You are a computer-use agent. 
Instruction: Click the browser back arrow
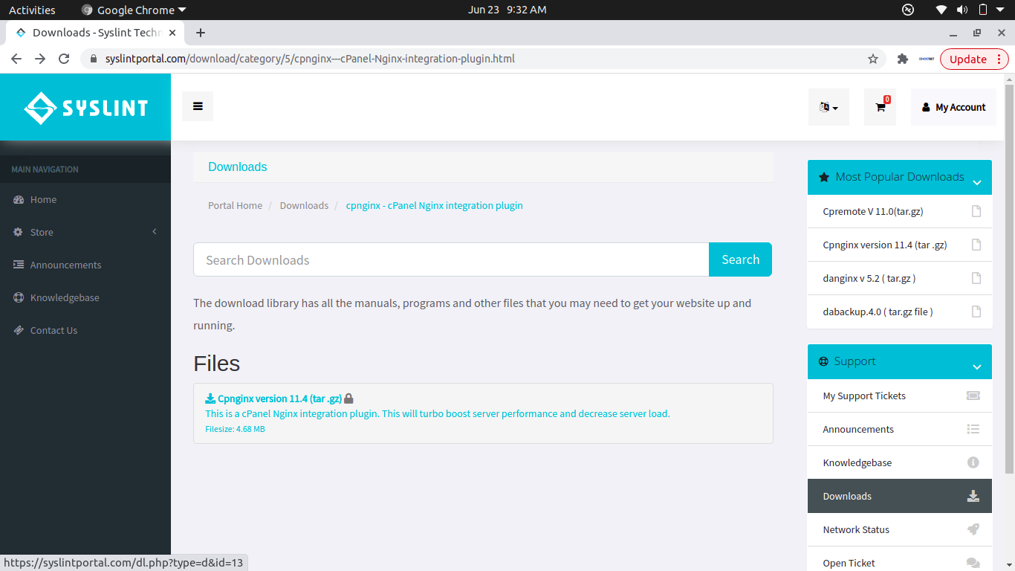tap(16, 59)
